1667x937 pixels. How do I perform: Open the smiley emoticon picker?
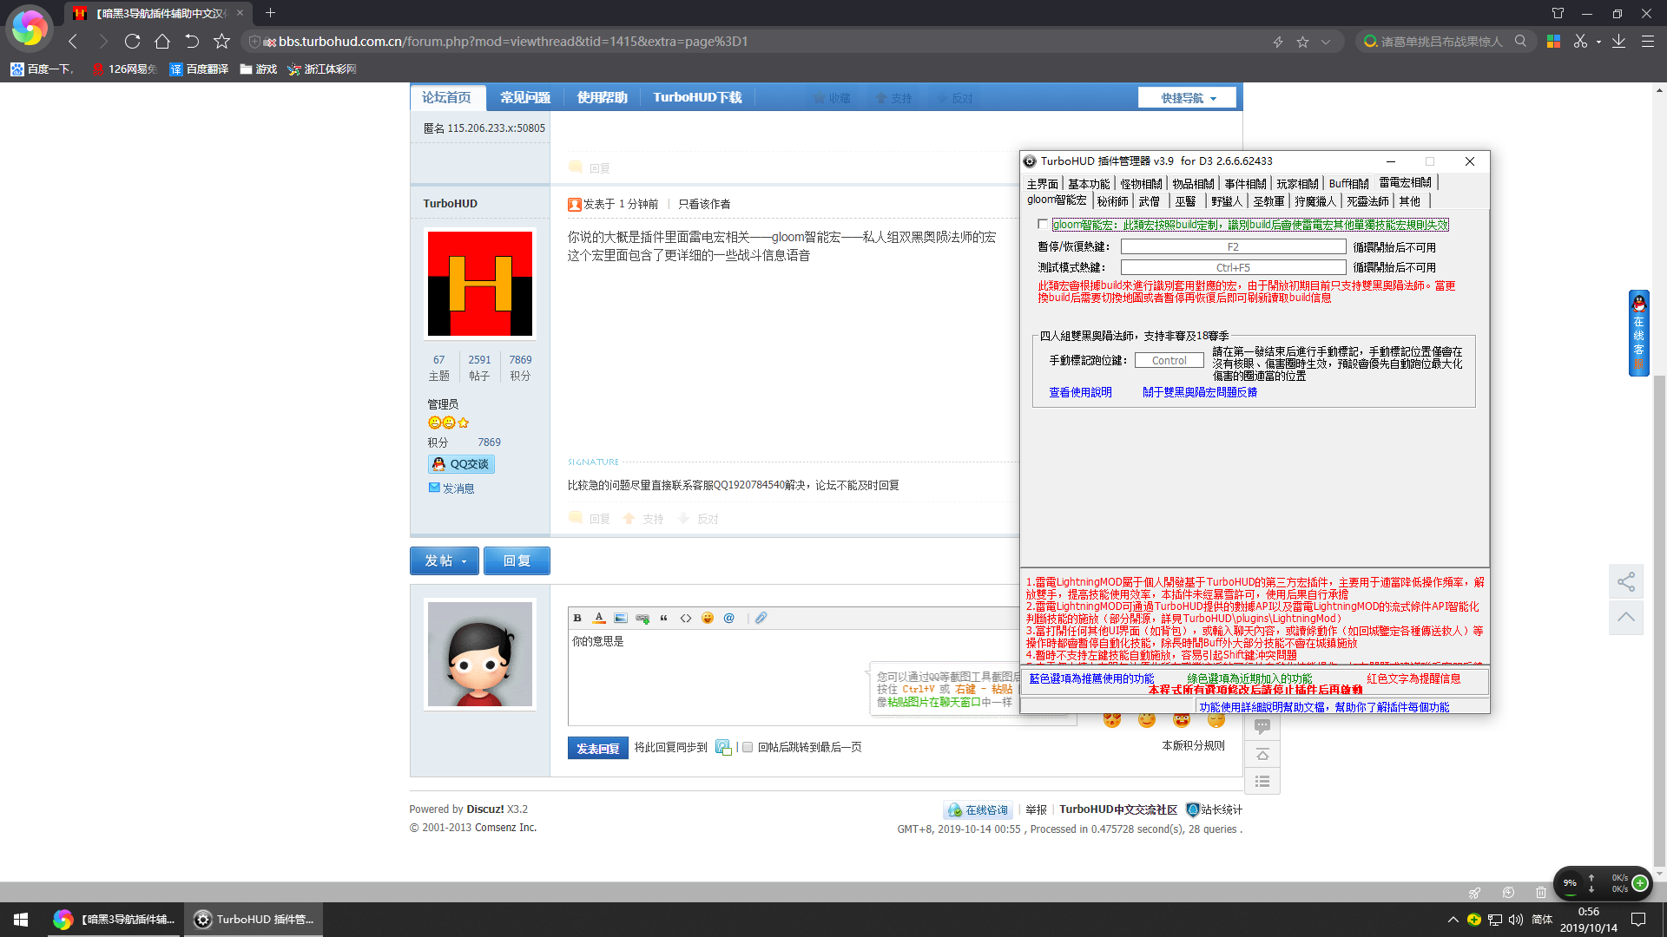(x=708, y=618)
